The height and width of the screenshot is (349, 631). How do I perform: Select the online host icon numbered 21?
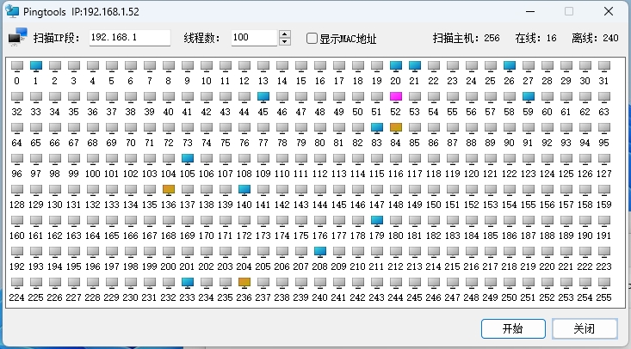(x=414, y=66)
